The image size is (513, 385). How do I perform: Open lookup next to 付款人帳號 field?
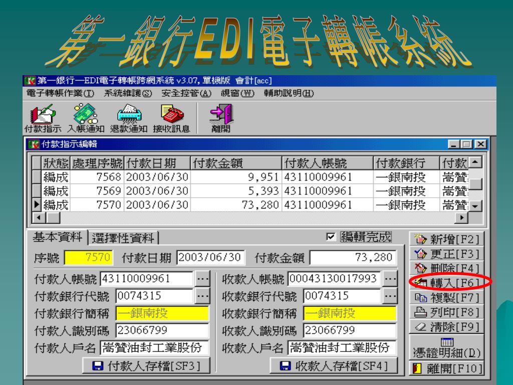202,279
